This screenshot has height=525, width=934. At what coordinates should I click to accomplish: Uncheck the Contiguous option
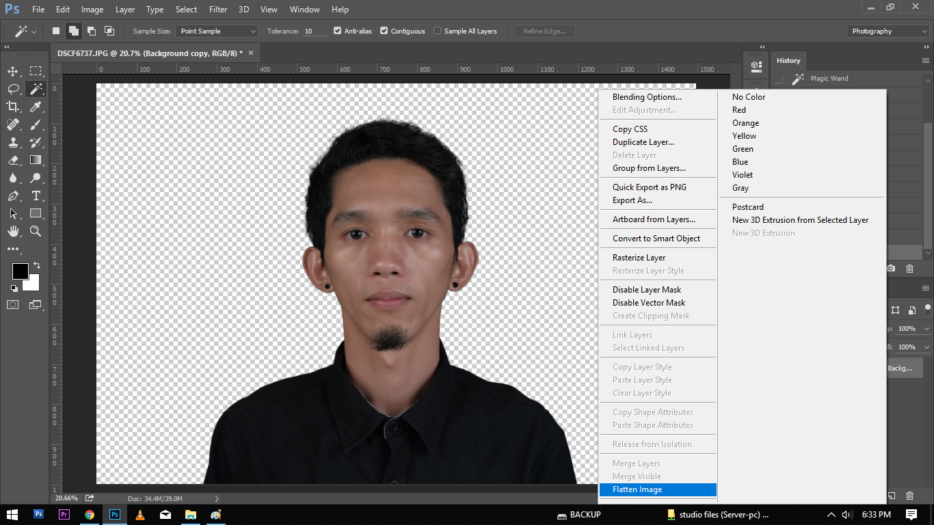click(384, 31)
